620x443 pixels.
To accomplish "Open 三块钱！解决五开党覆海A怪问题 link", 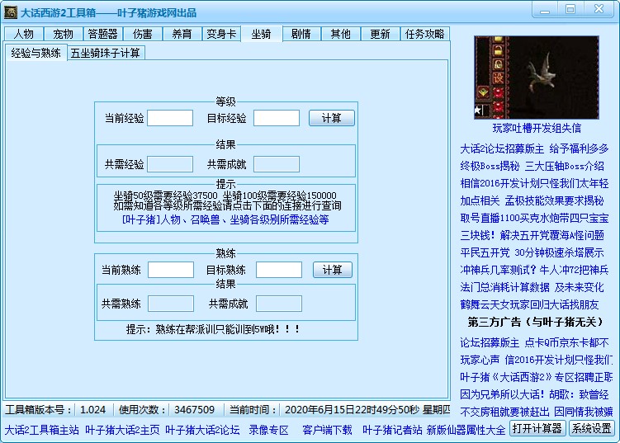I will (x=532, y=236).
